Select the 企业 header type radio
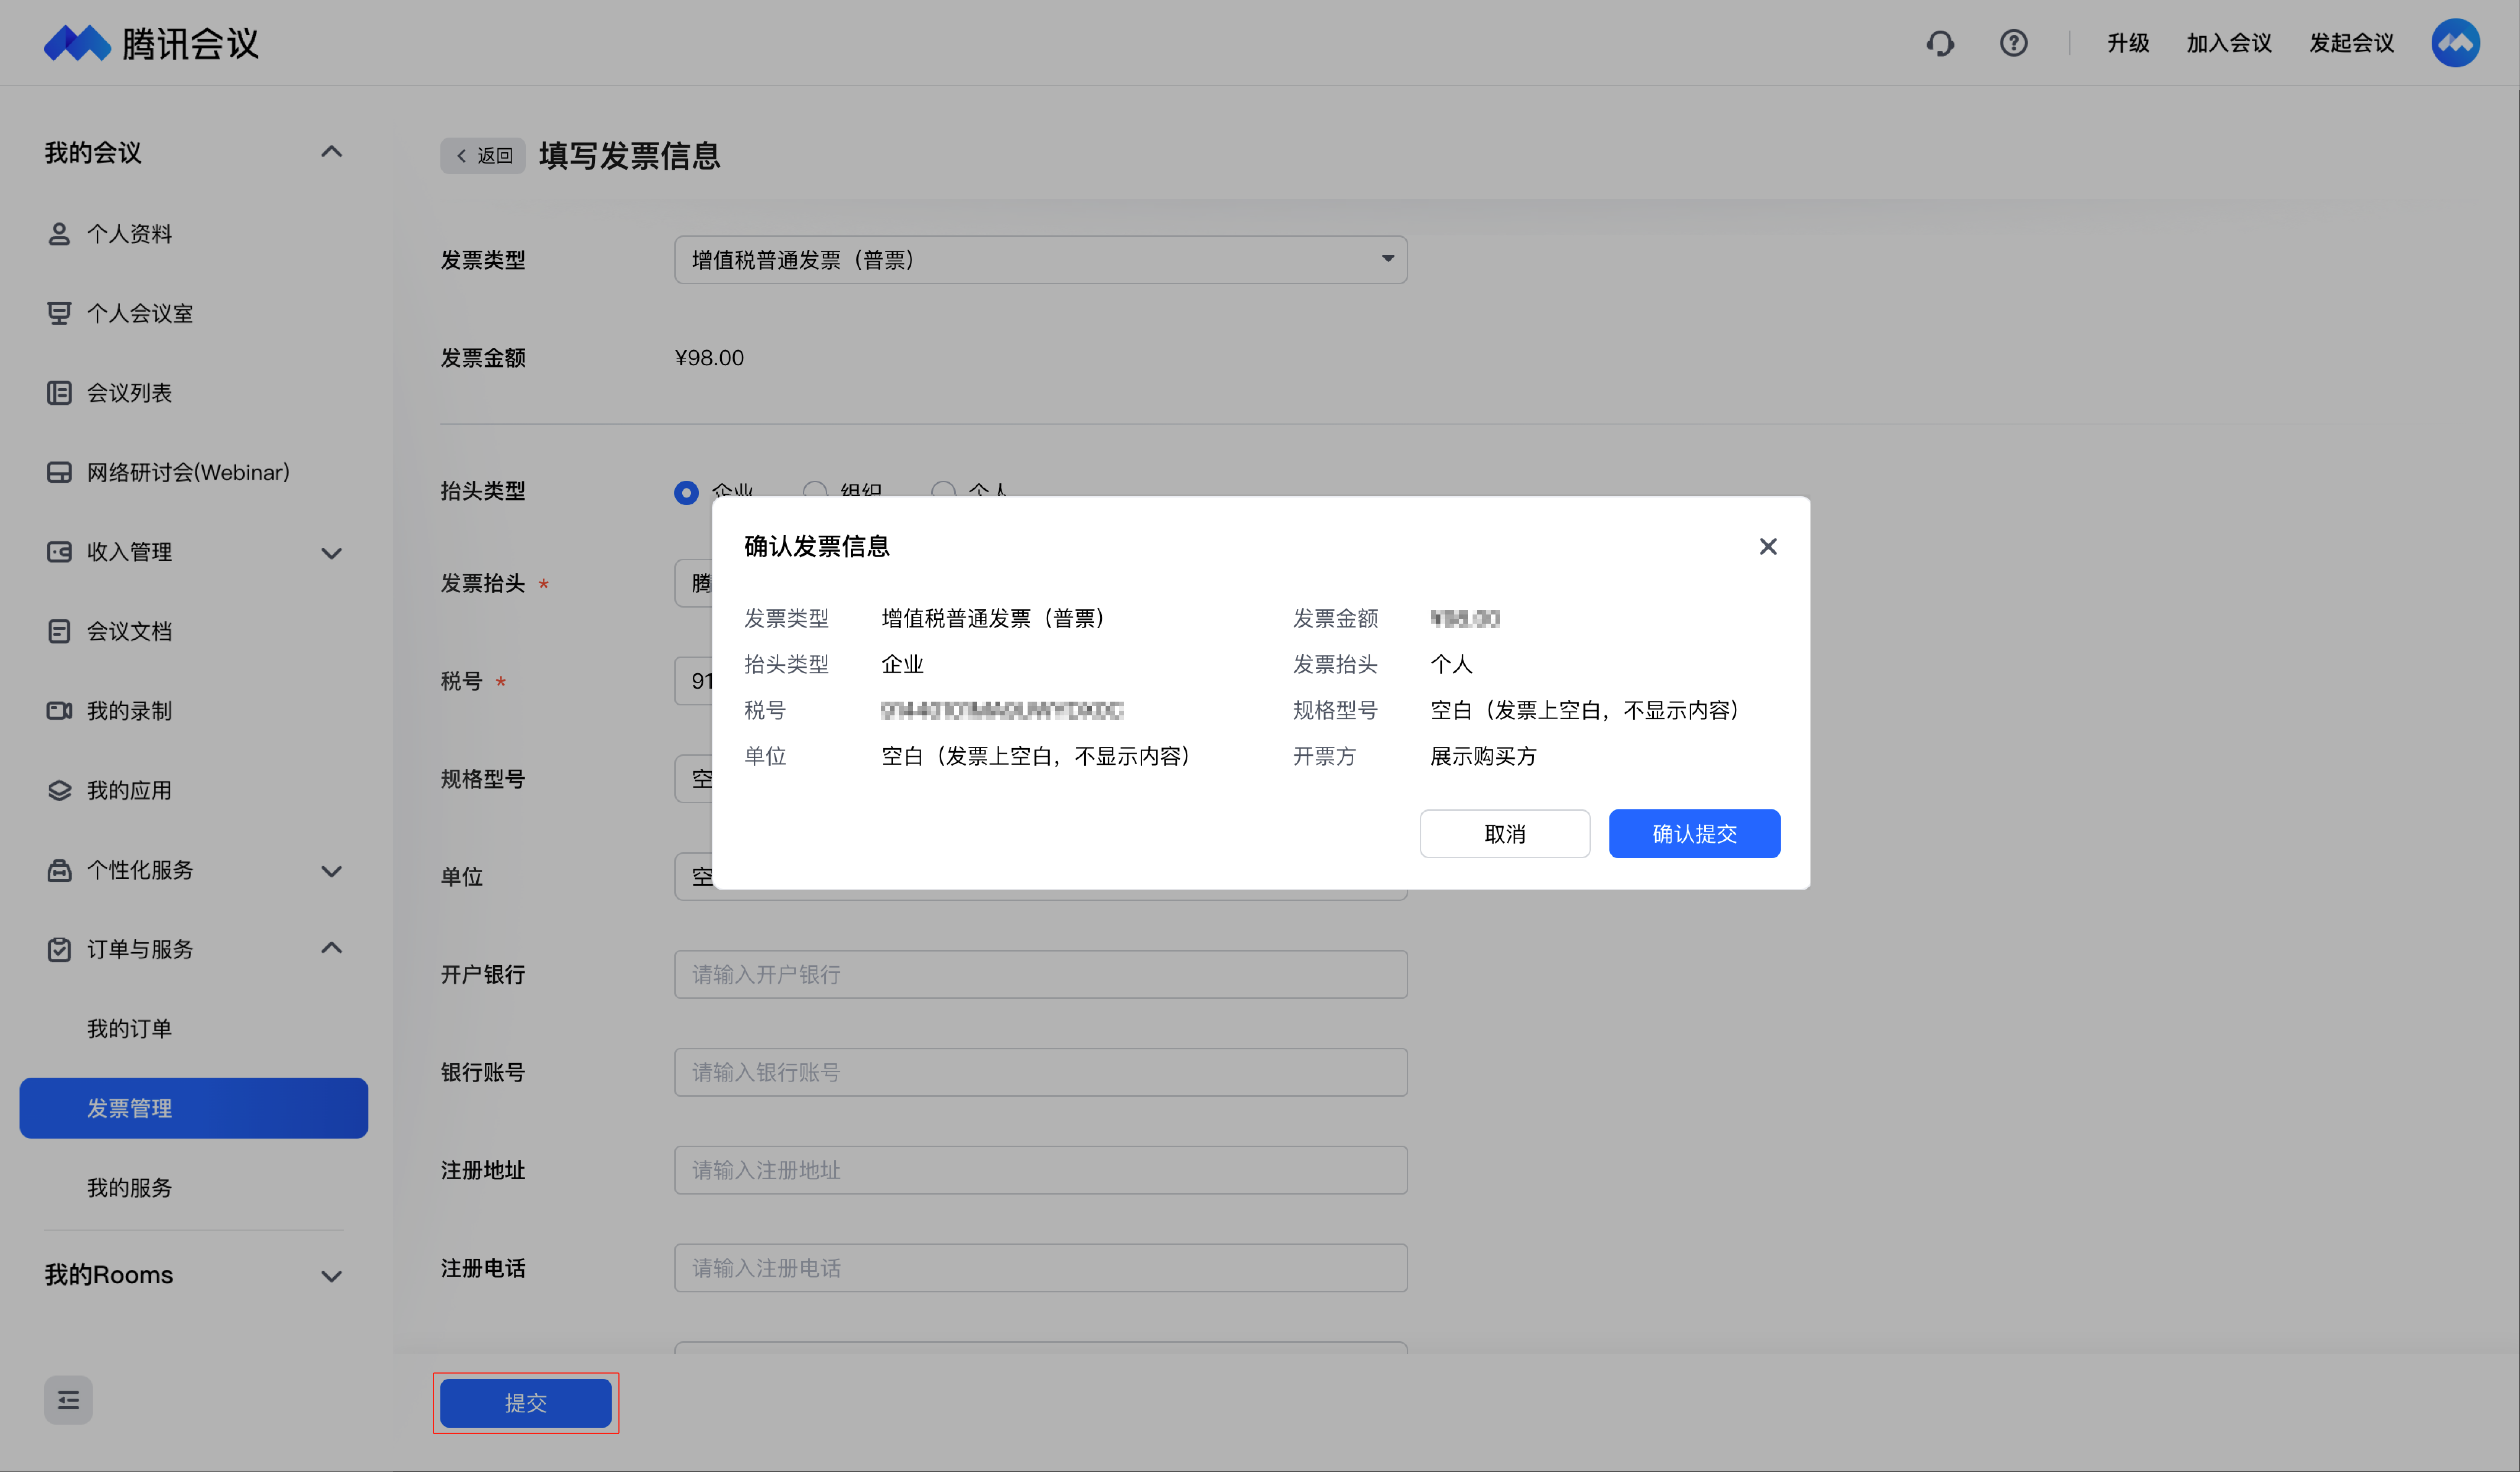Viewport: 2520px width, 1472px height. tap(686, 492)
